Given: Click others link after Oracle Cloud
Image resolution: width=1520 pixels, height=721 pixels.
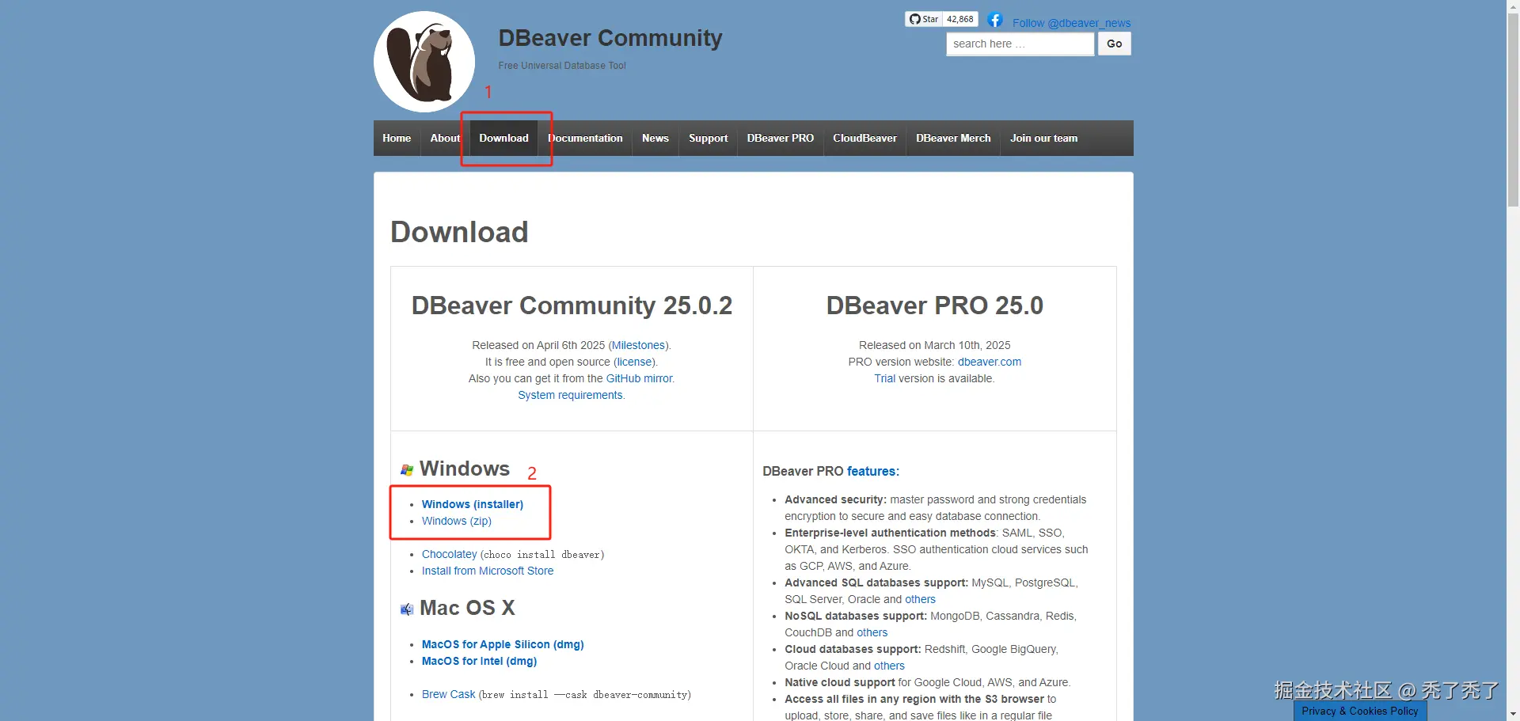Looking at the screenshot, I should (x=889, y=666).
